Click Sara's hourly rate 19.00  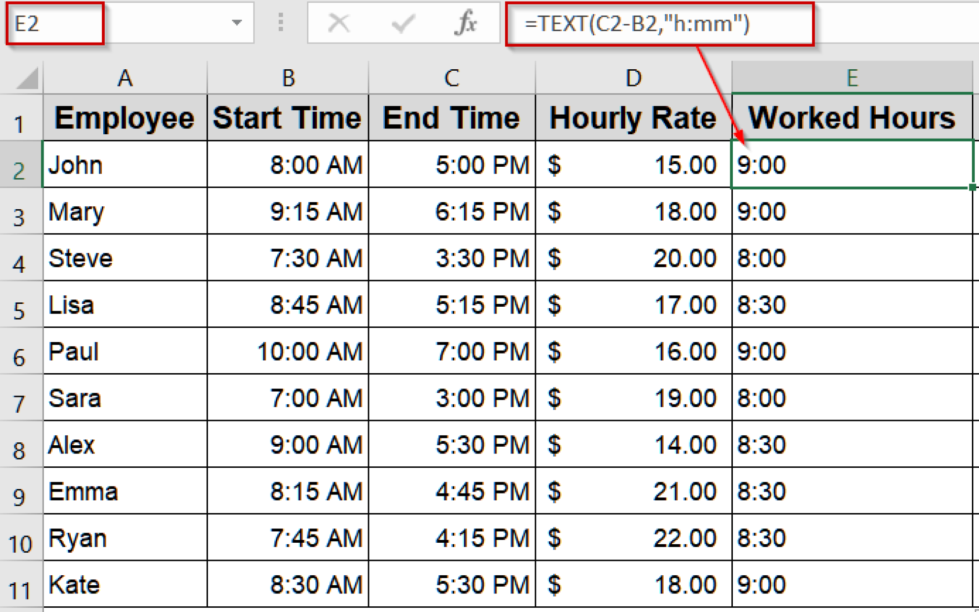point(633,397)
